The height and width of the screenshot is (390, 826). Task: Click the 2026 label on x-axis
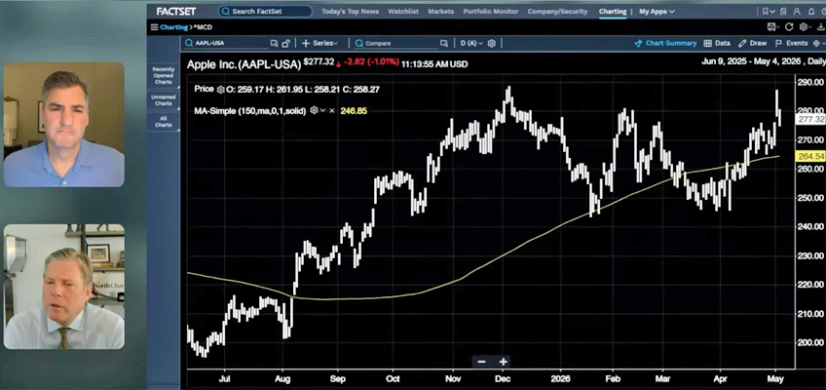pos(560,378)
